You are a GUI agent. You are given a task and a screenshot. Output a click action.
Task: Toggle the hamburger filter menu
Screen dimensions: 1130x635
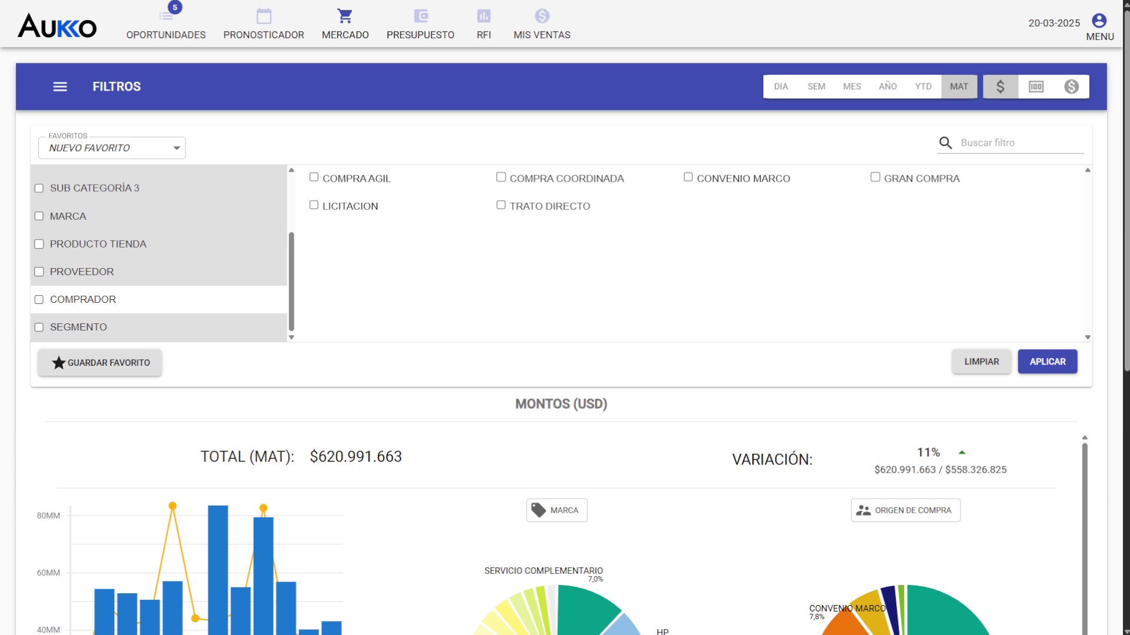pyautogui.click(x=60, y=86)
